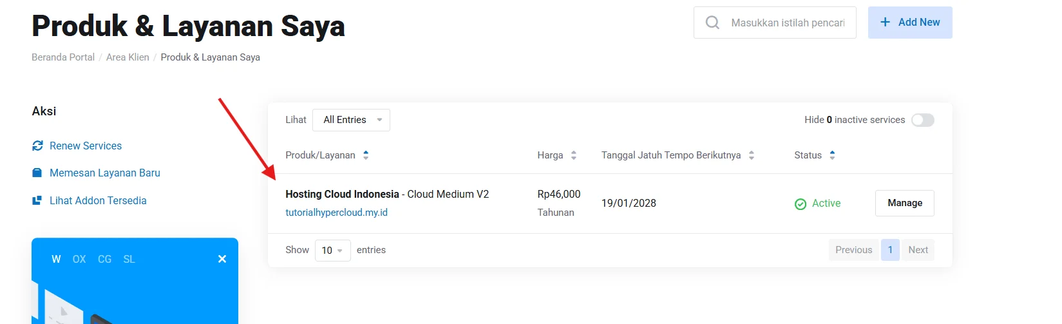Click the Previous pagination button
This screenshot has width=1062, height=324.
[x=854, y=250]
